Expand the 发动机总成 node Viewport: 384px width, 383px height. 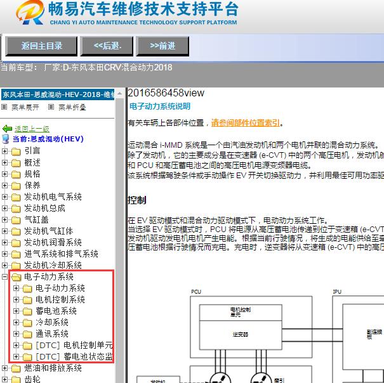(x=4, y=208)
